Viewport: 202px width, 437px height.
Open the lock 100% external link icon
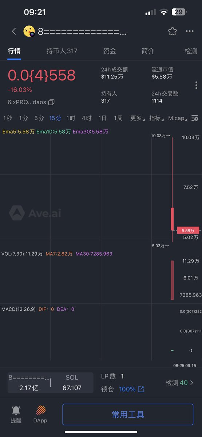point(141,389)
